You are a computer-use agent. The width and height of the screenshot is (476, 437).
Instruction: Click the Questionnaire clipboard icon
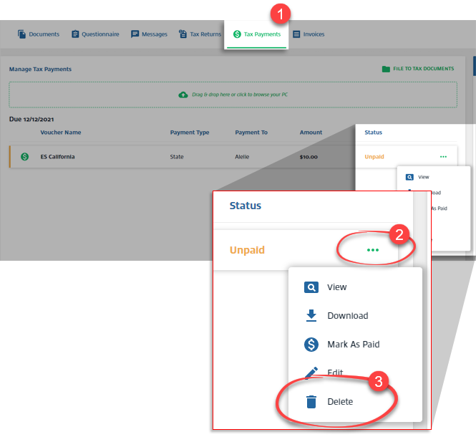click(x=75, y=34)
